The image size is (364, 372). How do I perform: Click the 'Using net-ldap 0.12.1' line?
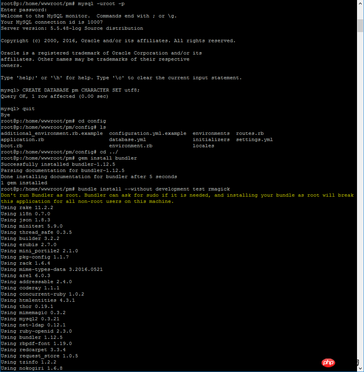33,325
